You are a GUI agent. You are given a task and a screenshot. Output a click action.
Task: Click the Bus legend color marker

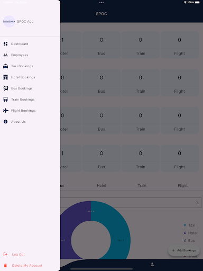tap(185, 240)
